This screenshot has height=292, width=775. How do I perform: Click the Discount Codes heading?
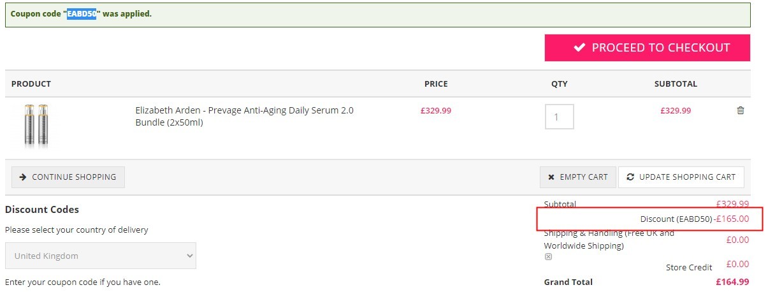click(42, 210)
